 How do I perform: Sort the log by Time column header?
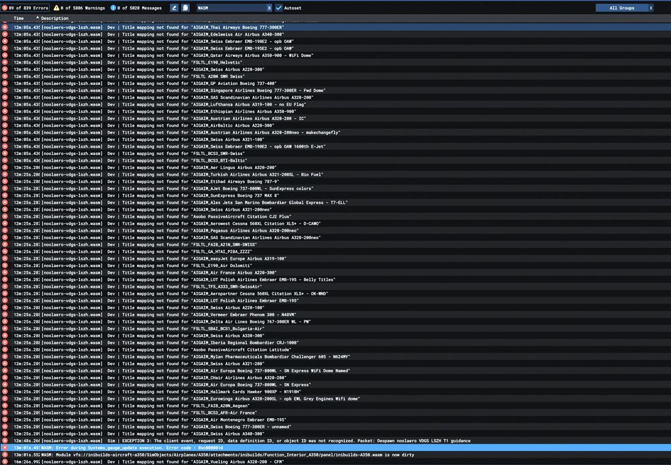click(x=19, y=18)
